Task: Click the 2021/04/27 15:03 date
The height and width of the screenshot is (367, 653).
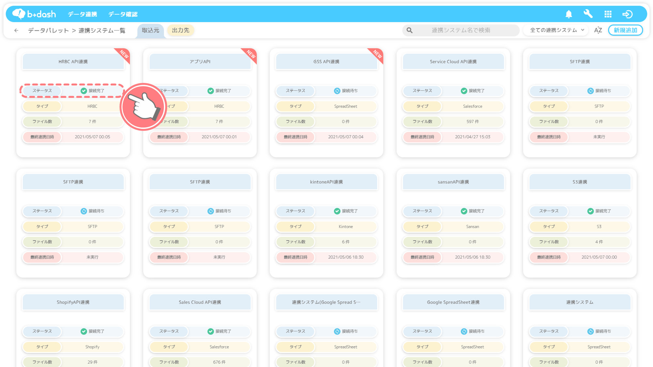Action: 472,137
